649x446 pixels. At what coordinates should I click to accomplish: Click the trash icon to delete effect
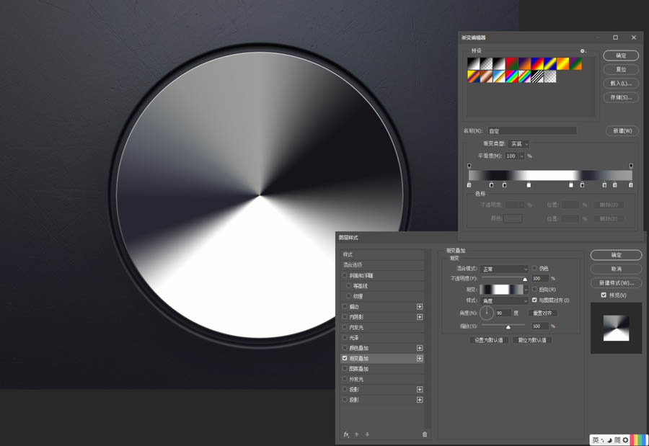425,434
